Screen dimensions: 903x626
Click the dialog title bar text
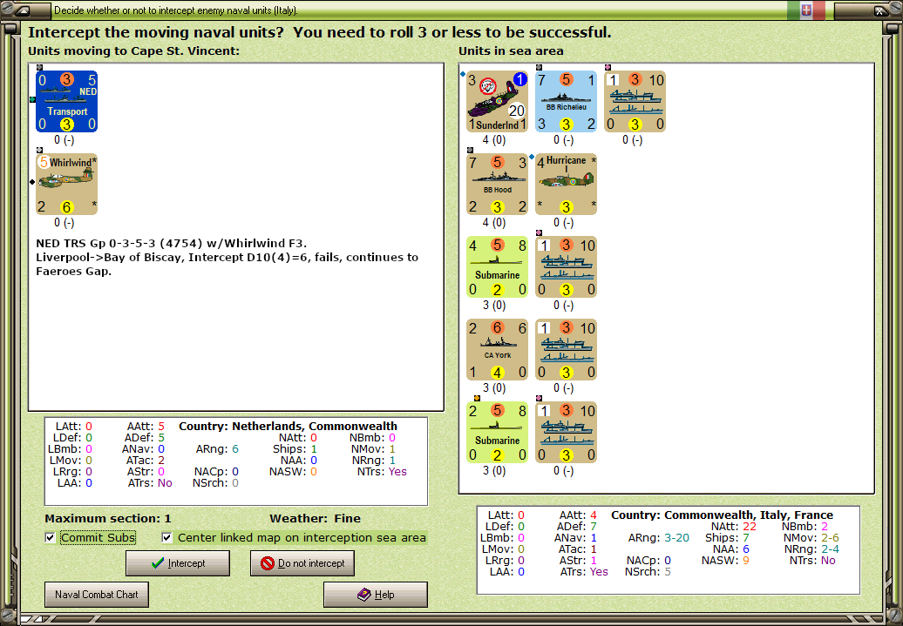(x=176, y=10)
